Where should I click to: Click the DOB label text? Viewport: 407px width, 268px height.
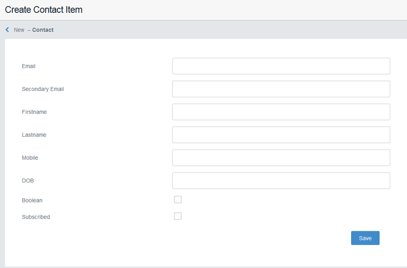coord(28,181)
